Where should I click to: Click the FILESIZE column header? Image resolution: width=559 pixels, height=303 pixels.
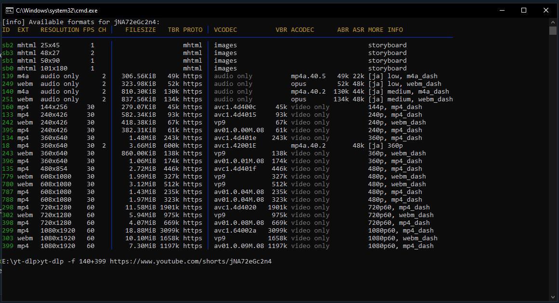[140, 30]
